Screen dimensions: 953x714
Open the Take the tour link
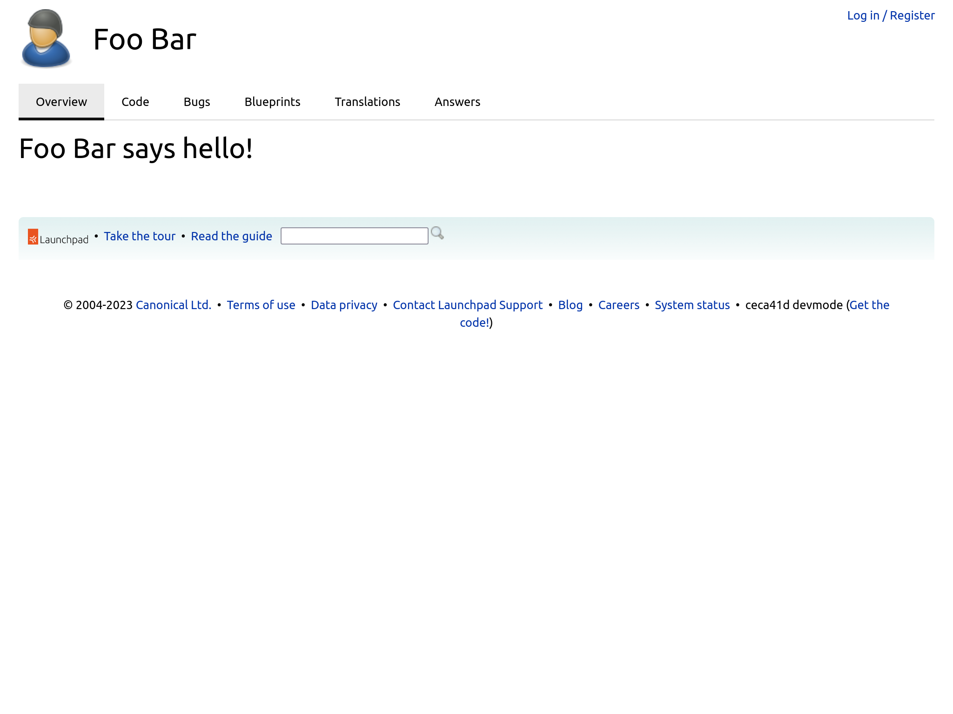pos(140,236)
